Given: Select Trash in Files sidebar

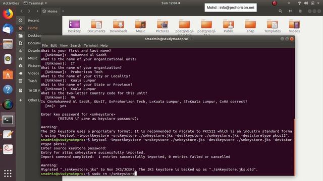Looking at the screenshot, I should click(32, 80).
